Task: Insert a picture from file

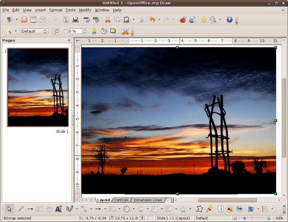Action: (230, 209)
